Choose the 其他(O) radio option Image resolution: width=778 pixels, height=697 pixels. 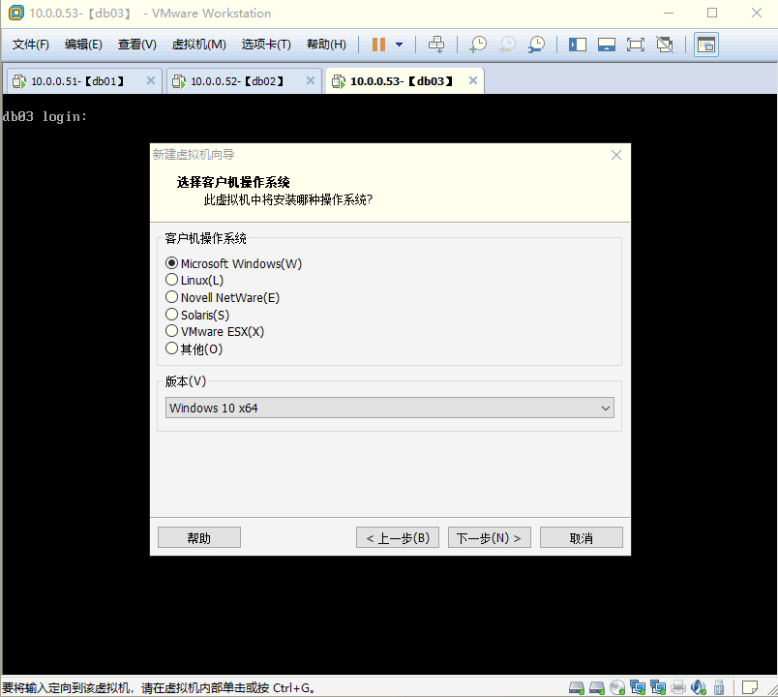pyautogui.click(x=171, y=348)
